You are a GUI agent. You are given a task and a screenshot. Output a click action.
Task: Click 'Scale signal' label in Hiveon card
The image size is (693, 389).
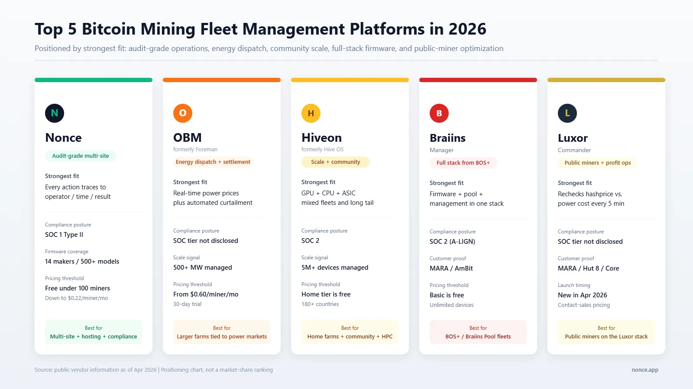(315, 258)
